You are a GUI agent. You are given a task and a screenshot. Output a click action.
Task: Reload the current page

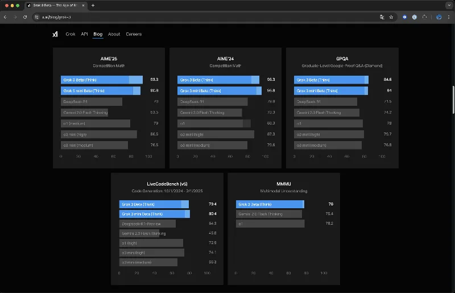pos(25,17)
